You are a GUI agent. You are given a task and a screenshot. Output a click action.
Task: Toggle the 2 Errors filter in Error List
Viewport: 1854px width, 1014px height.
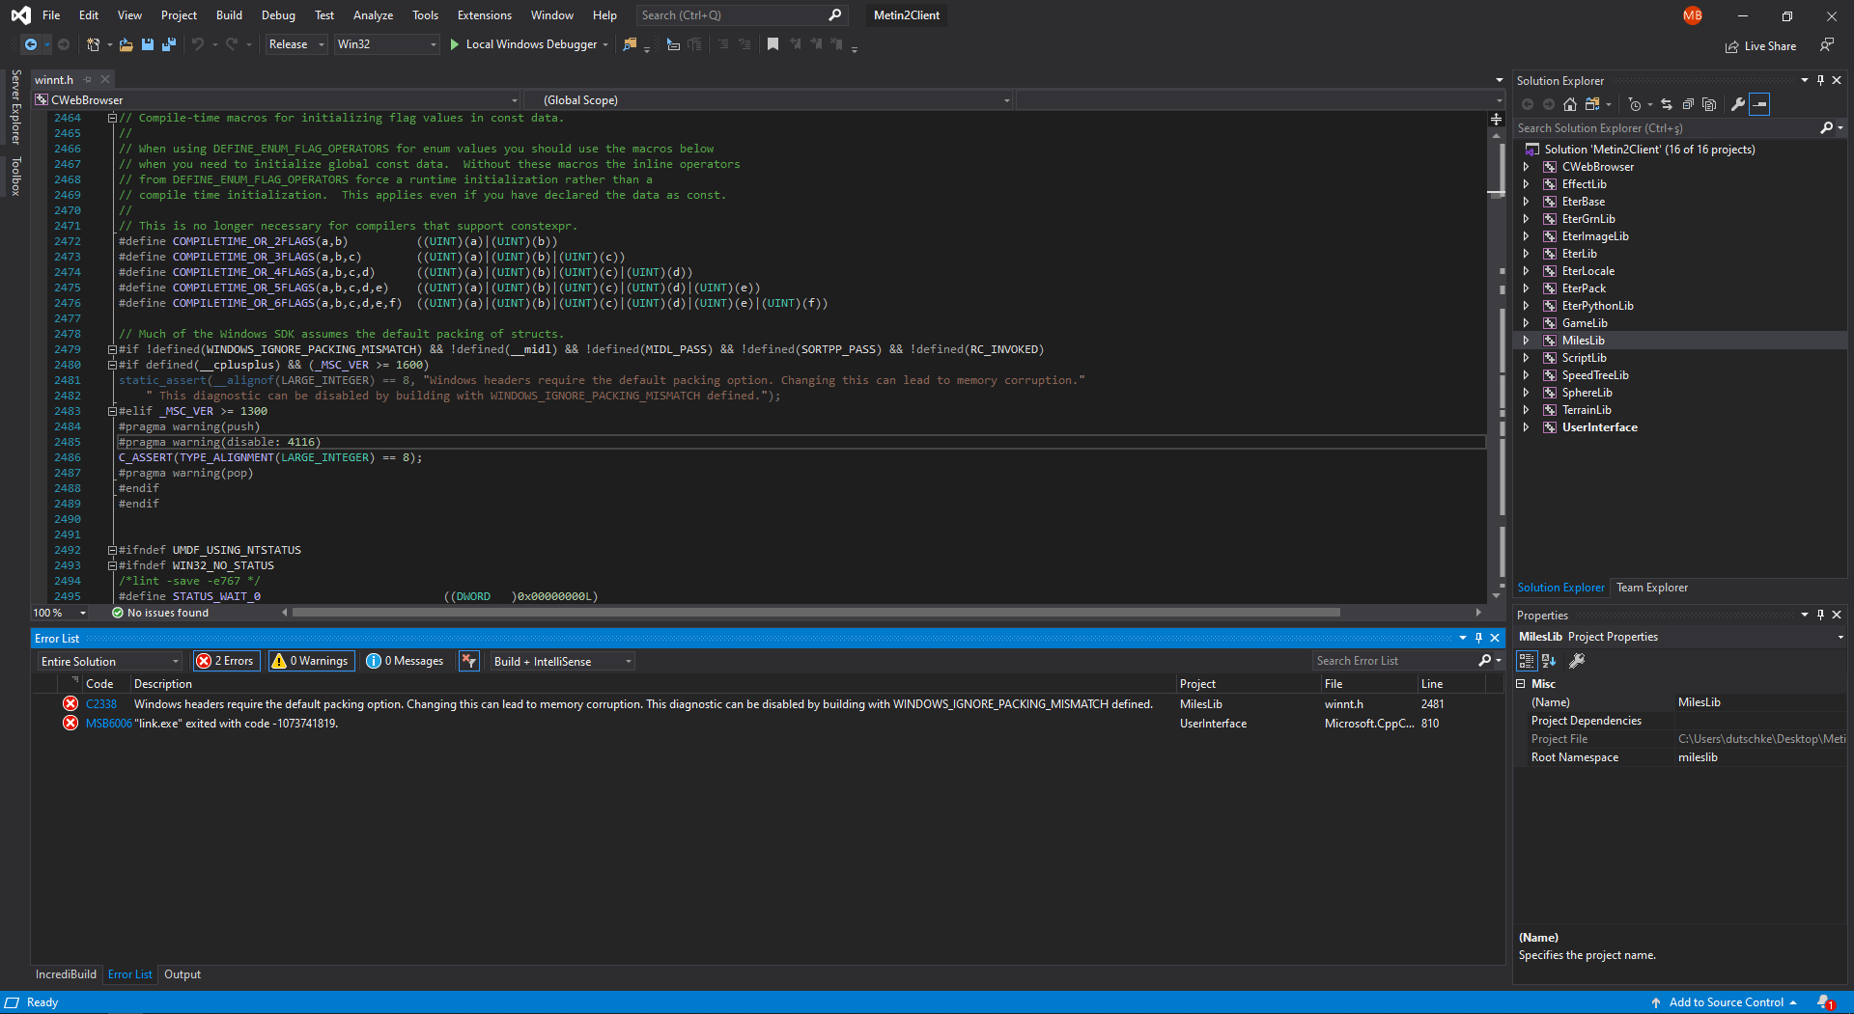[x=225, y=661]
